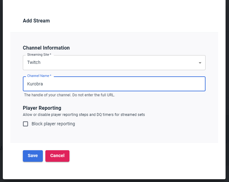Click the channel handle helper text

pyautogui.click(x=69, y=95)
